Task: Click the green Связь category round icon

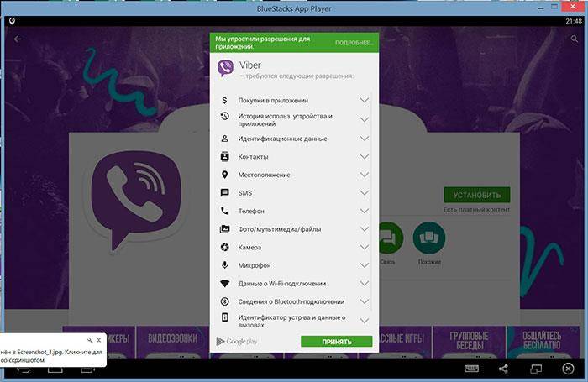Action: 390,238
